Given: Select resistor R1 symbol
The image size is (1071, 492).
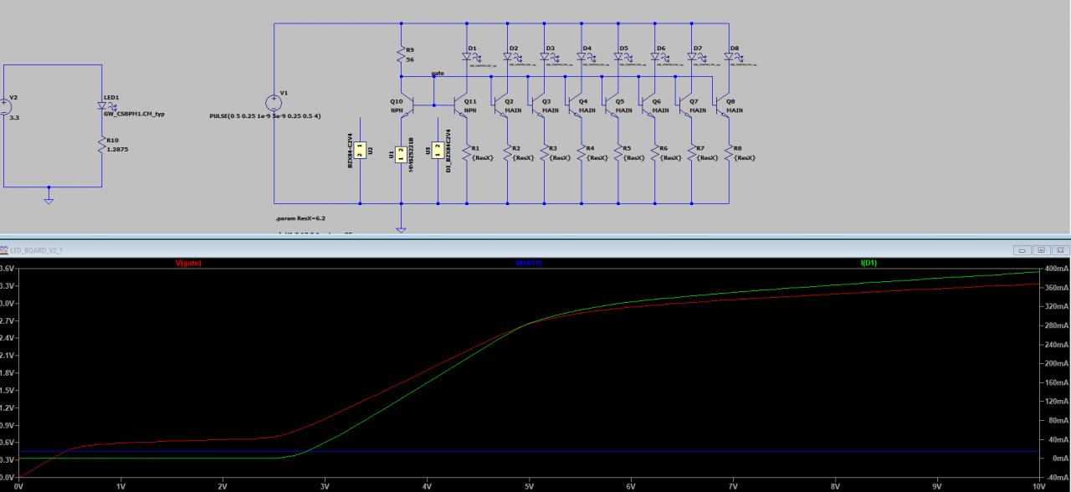Looking at the screenshot, I should [x=469, y=152].
